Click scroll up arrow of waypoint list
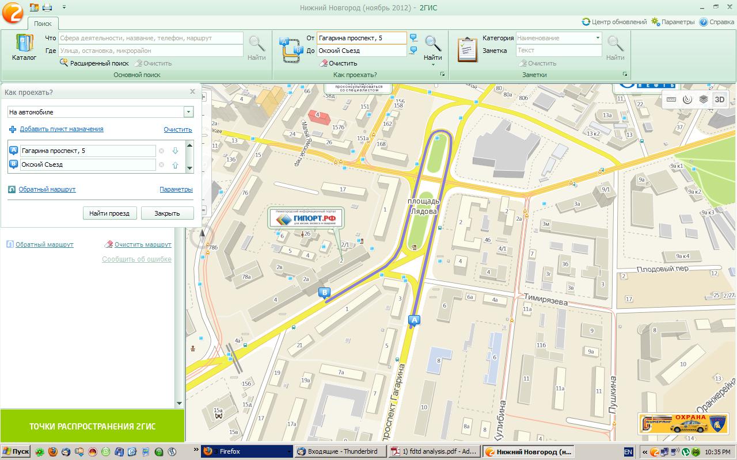 pos(189,144)
